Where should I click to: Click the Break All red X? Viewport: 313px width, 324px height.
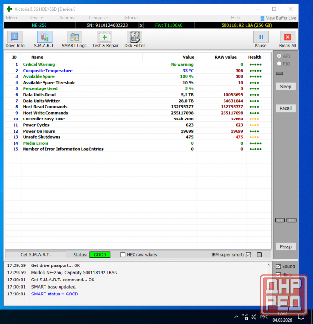287,40
